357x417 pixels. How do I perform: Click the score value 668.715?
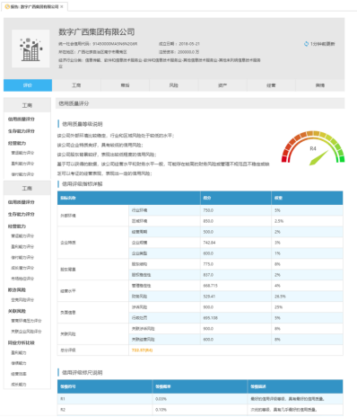tap(211, 286)
